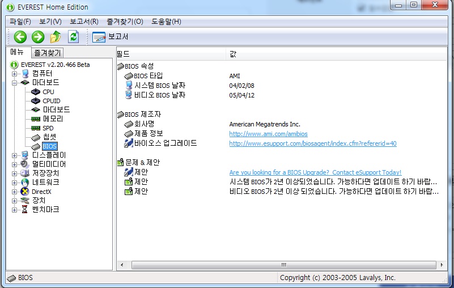
Task: Click the 디스플레이 monitor icon
Action: pos(25,155)
